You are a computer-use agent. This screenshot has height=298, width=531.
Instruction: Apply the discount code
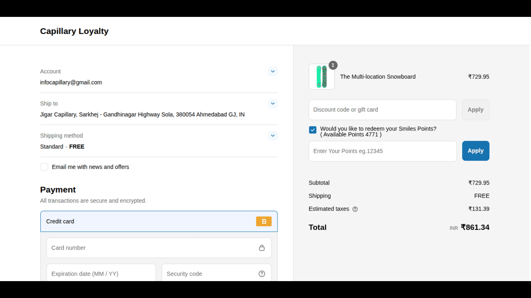475,110
